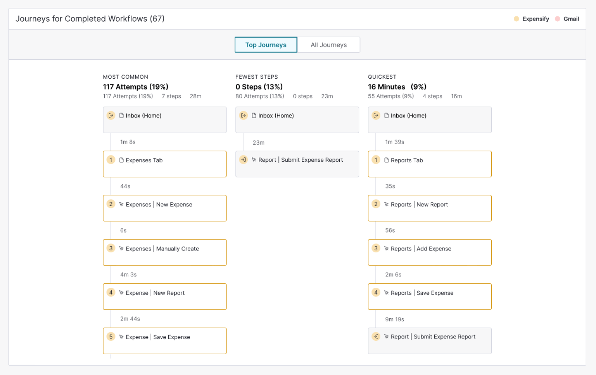Click step 1 badge on Reports Tab

click(x=376, y=160)
